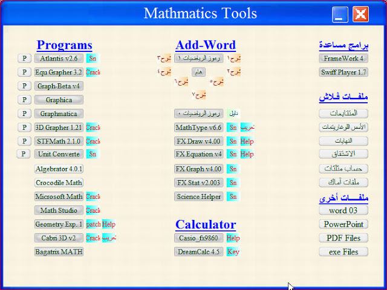Click Sn next to FX Graph v4.00

(x=233, y=169)
